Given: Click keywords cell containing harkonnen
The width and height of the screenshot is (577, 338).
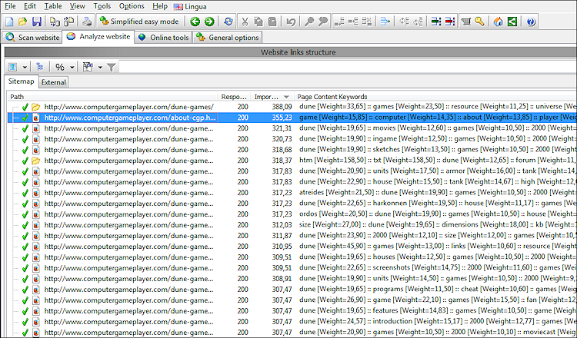Looking at the screenshot, I should pyautogui.click(x=437, y=203).
